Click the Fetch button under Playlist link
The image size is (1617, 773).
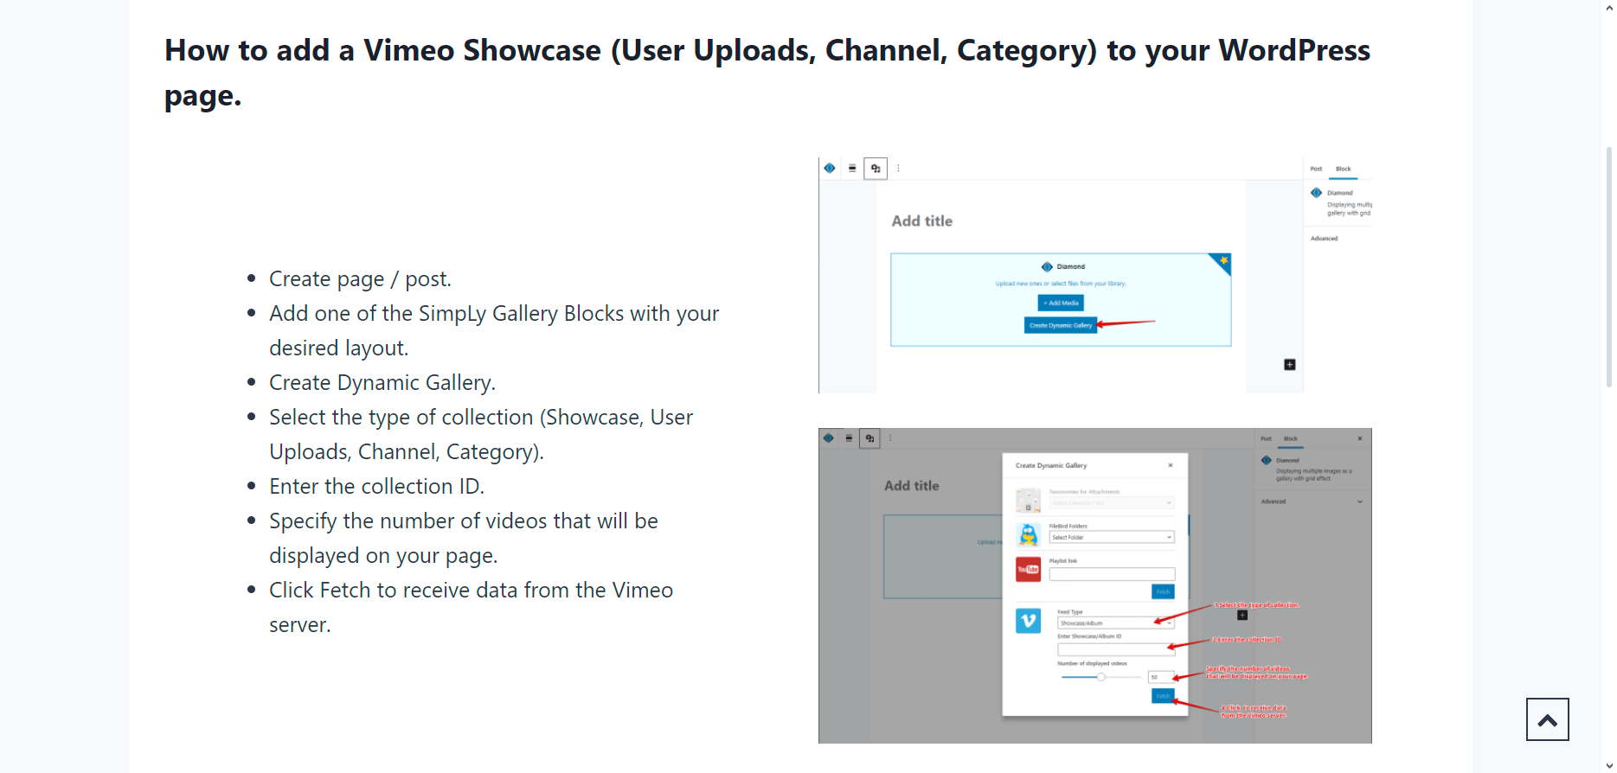pos(1163,591)
